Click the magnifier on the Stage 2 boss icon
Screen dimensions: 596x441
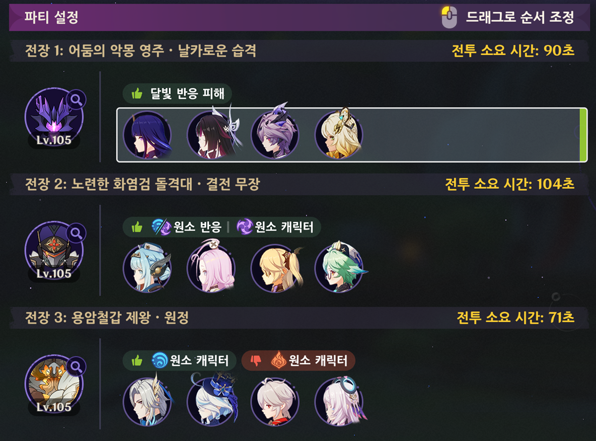[76, 232]
